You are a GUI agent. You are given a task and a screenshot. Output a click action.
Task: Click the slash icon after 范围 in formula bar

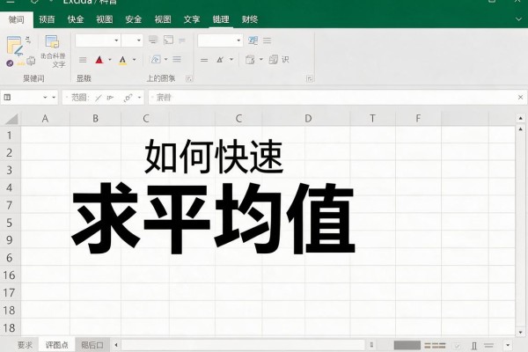98,98
